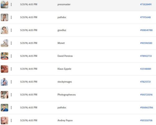Open three-dot menu for Monet row
The image size is (156, 125).
pos(11,43)
